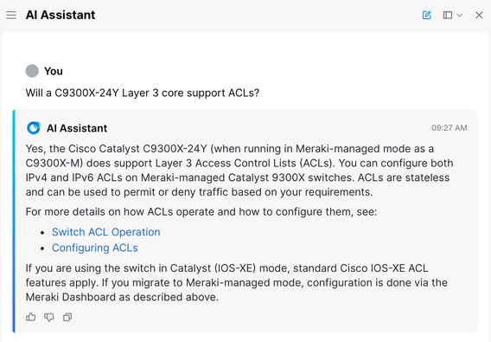The height and width of the screenshot is (342, 491).
Task: Expand the chevron beside the layout icon
Action: (459, 15)
